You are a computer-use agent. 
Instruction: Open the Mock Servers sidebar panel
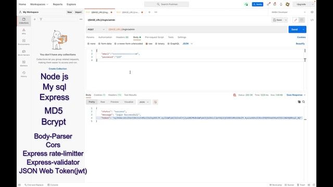coord(24,53)
